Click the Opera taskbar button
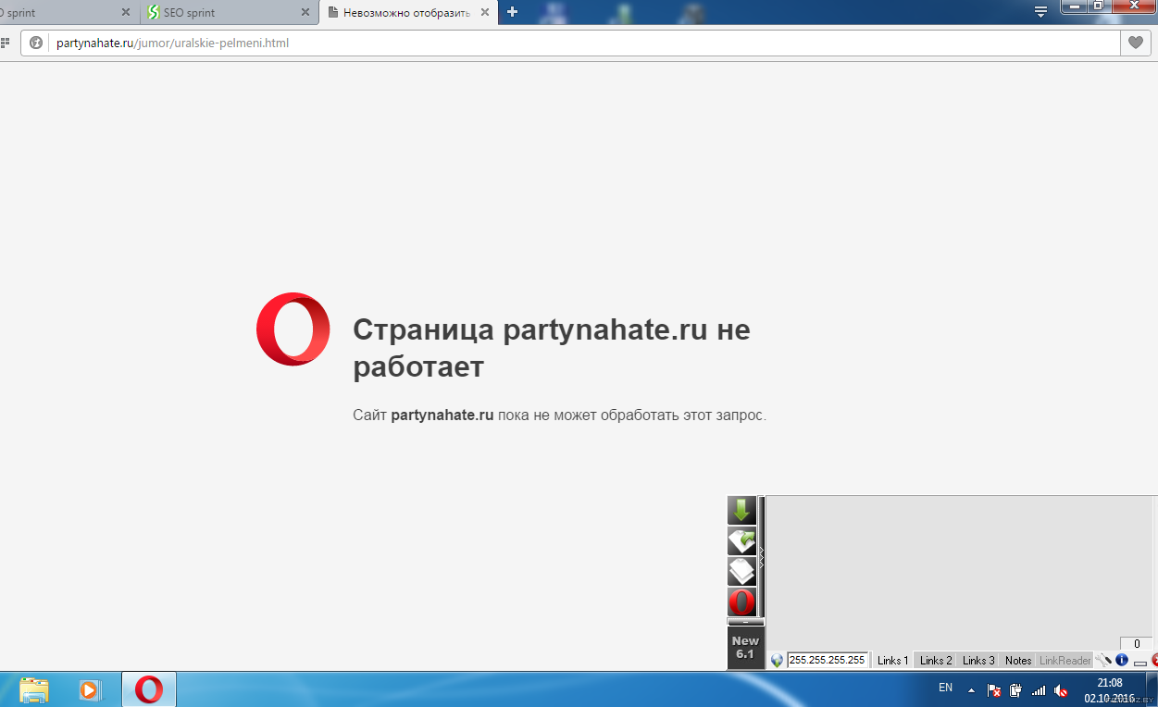 pyautogui.click(x=149, y=689)
